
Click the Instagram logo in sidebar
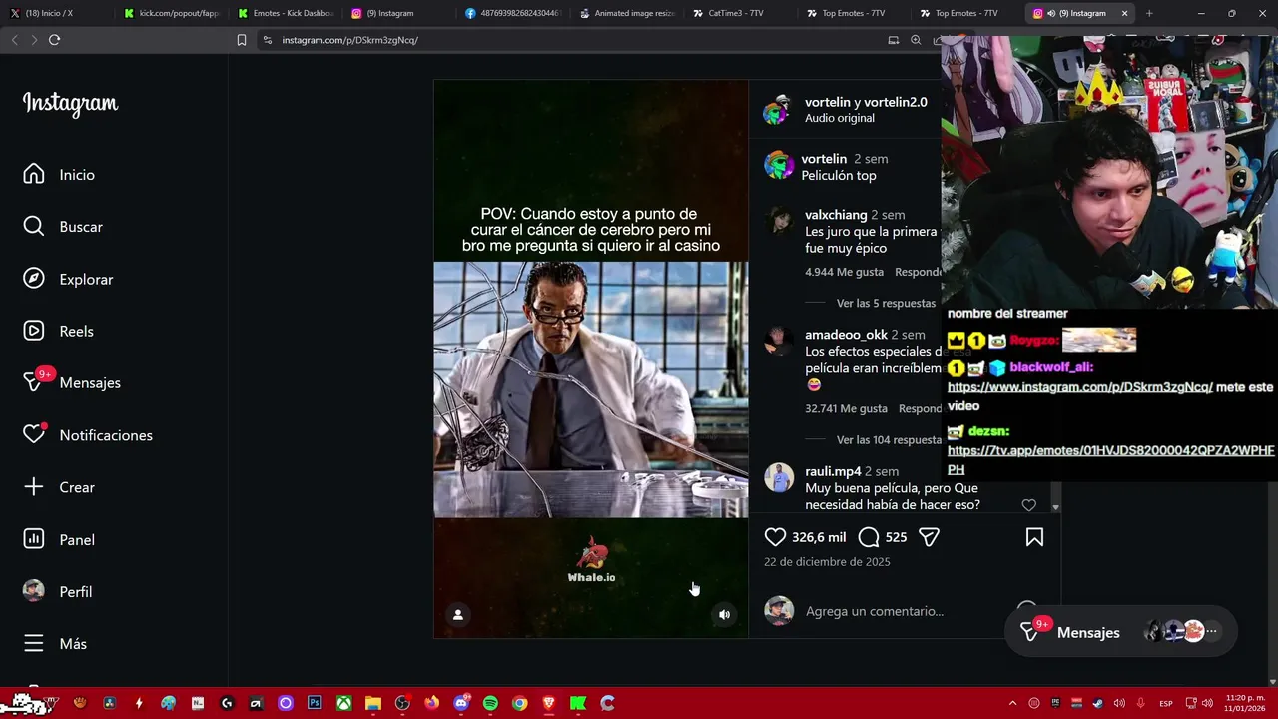[70, 104]
